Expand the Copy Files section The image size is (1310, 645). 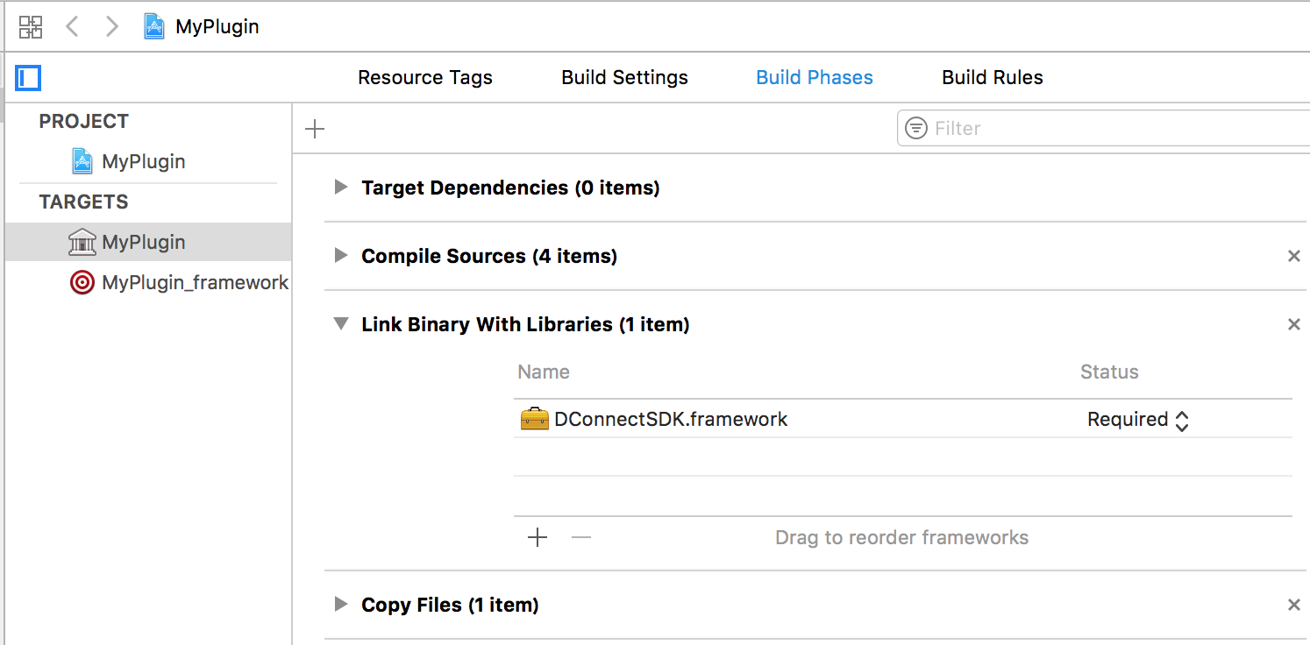click(x=341, y=605)
